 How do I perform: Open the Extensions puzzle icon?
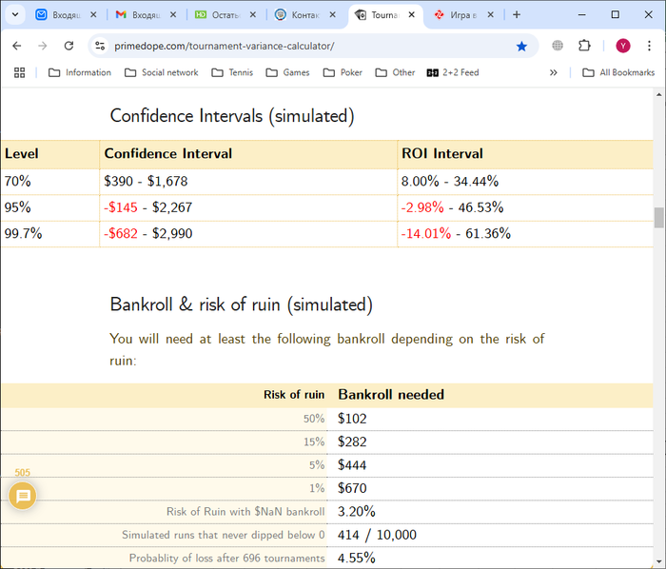coord(584,46)
